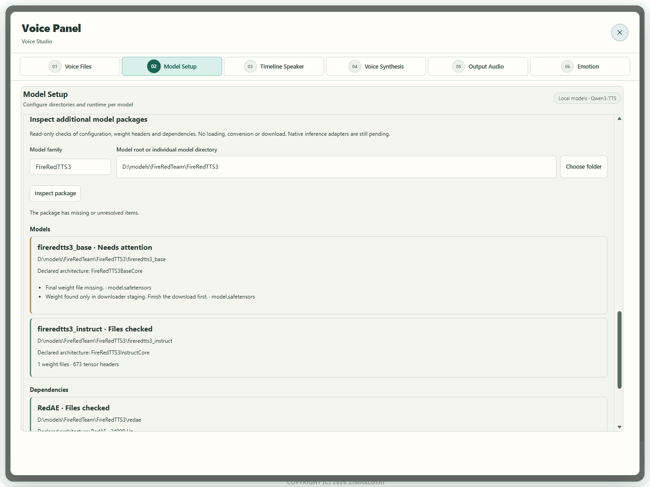This screenshot has height=487, width=650.
Task: Click 'Declared architecture: FireRedTTS3InstructCore' text
Action: pos(93,353)
